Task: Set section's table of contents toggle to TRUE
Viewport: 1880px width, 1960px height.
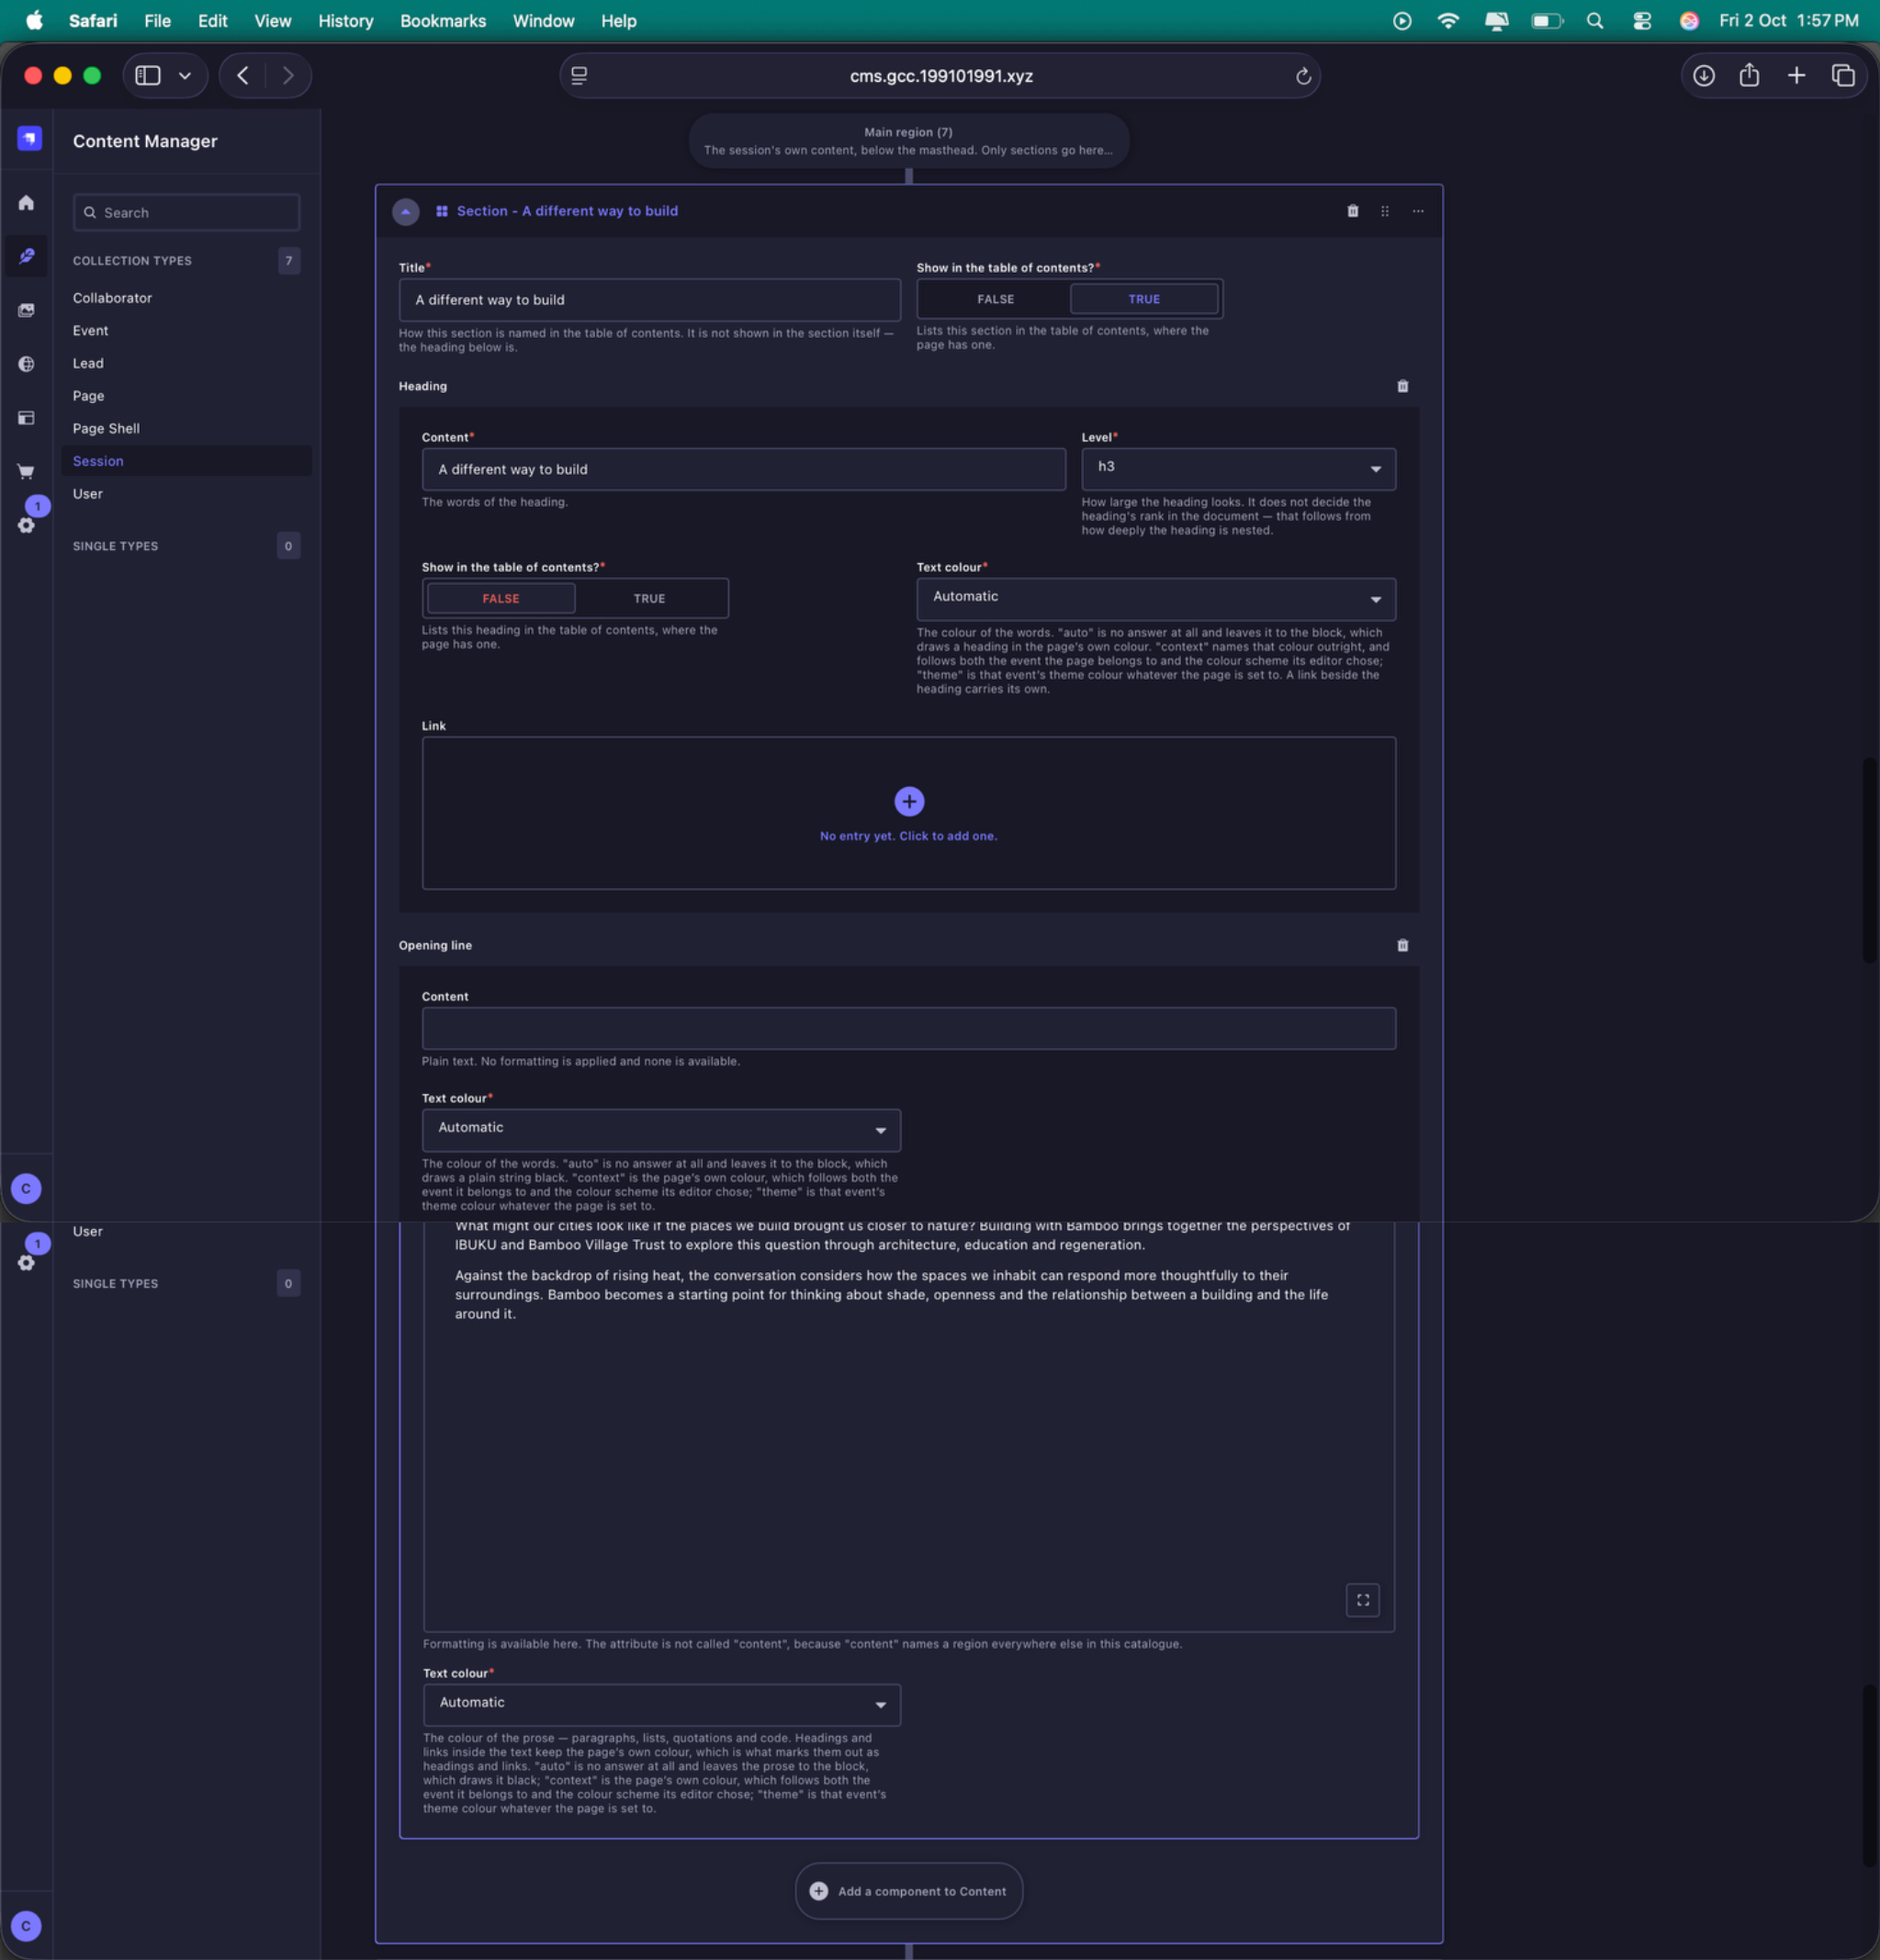Action: pyautogui.click(x=1144, y=299)
